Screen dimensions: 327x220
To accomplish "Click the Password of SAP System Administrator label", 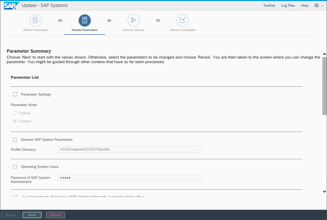I will point(30,179).
